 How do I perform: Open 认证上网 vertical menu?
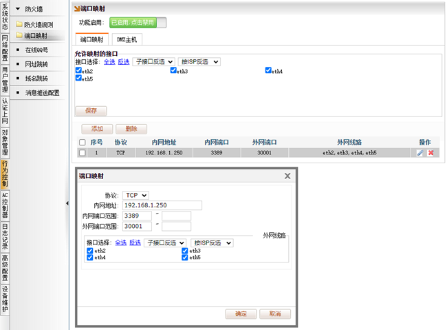pos(5,111)
